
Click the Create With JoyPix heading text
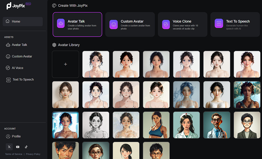(73, 6)
